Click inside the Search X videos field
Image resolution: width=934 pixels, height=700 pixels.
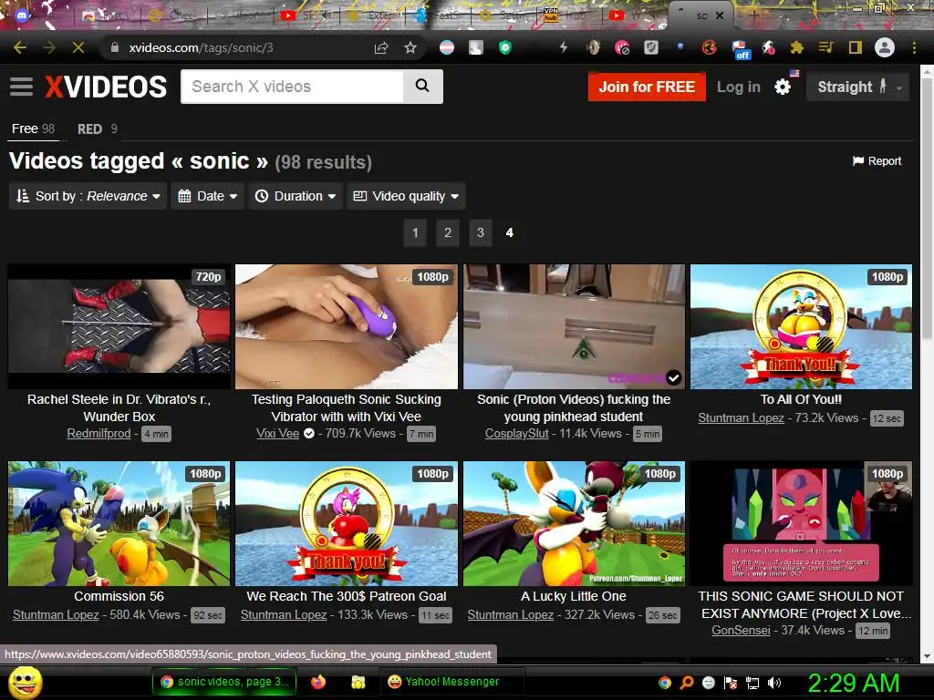292,87
